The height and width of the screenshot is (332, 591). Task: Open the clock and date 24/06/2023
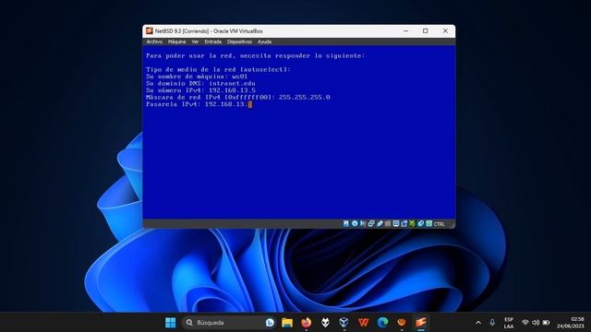[x=571, y=323]
